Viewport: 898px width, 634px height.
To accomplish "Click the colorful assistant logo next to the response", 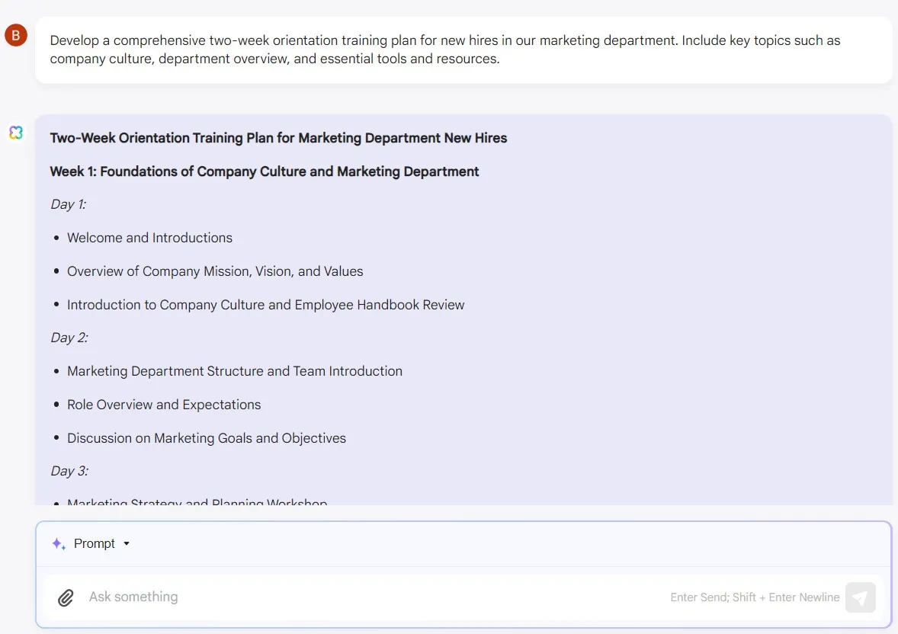I will coord(16,131).
